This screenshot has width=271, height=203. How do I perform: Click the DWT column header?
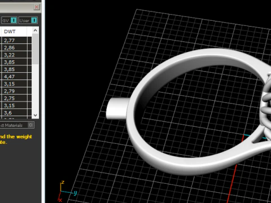point(14,32)
